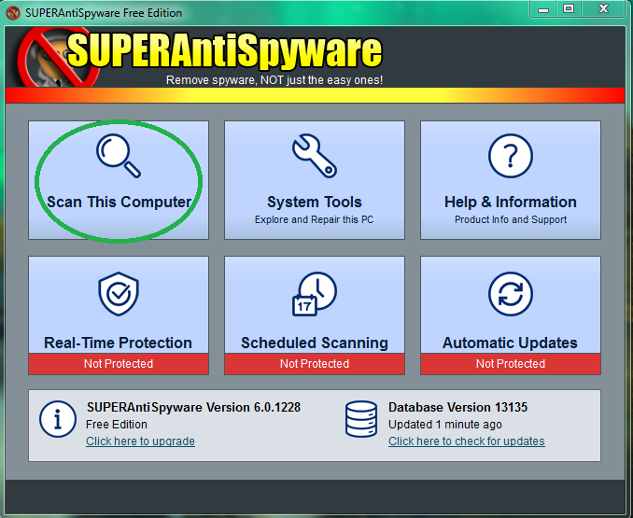
Task: Minimize the SUPERAntiSpyware window
Action: coord(543,9)
